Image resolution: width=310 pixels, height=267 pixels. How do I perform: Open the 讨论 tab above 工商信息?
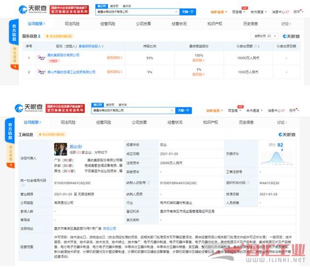click(282, 122)
